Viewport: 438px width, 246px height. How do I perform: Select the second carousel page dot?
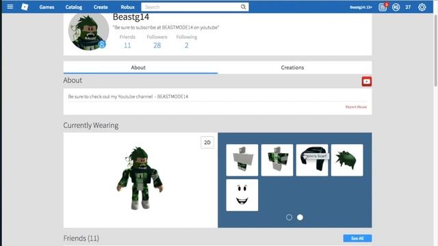point(300,217)
